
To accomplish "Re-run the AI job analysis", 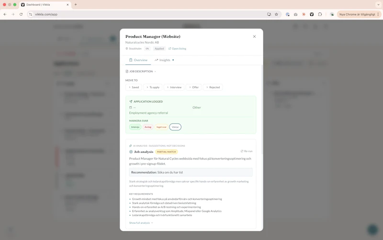I will tap(247, 151).
